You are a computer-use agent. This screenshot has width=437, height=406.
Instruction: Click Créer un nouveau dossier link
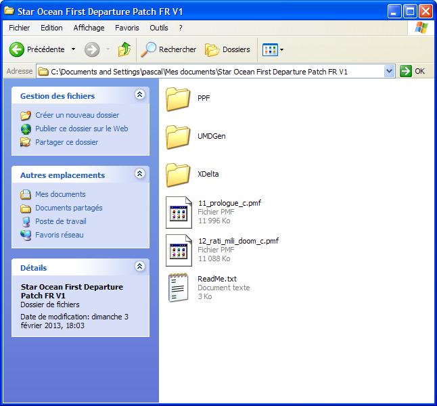point(77,115)
